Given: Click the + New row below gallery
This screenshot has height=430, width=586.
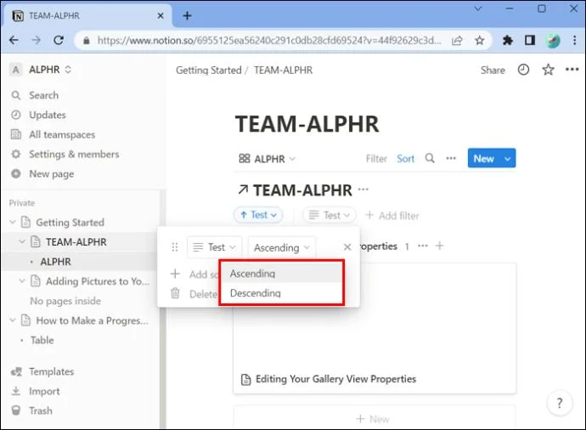Looking at the screenshot, I should tap(375, 419).
